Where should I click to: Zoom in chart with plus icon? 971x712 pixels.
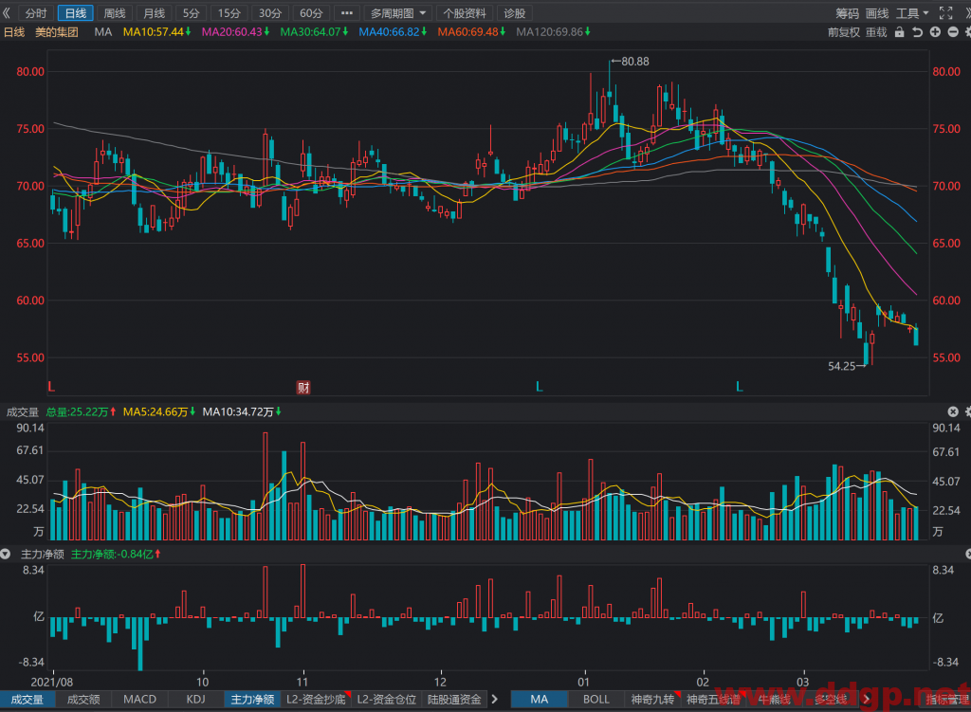pyautogui.click(x=935, y=31)
